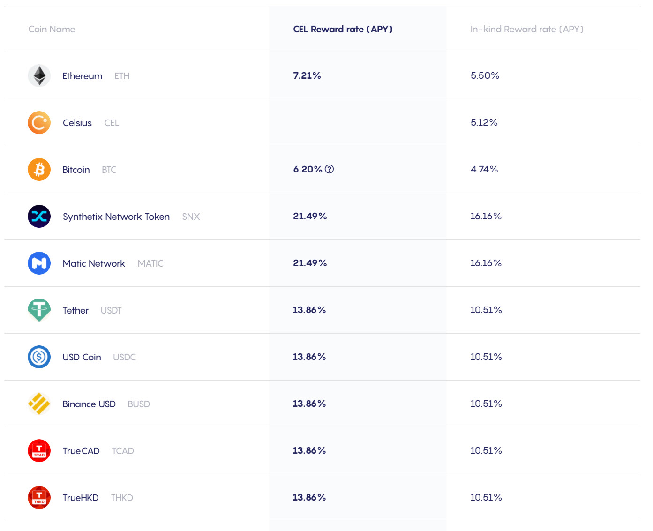Open the Bitcoin reward rate tooltip
This screenshot has width=653, height=531.
(330, 169)
